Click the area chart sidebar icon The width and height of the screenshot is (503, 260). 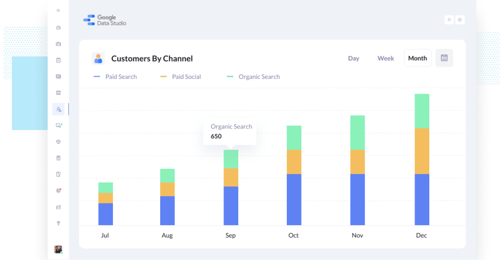tap(58, 207)
